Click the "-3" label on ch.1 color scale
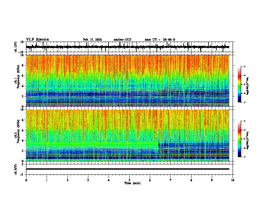262x202 pixels. (244, 66)
